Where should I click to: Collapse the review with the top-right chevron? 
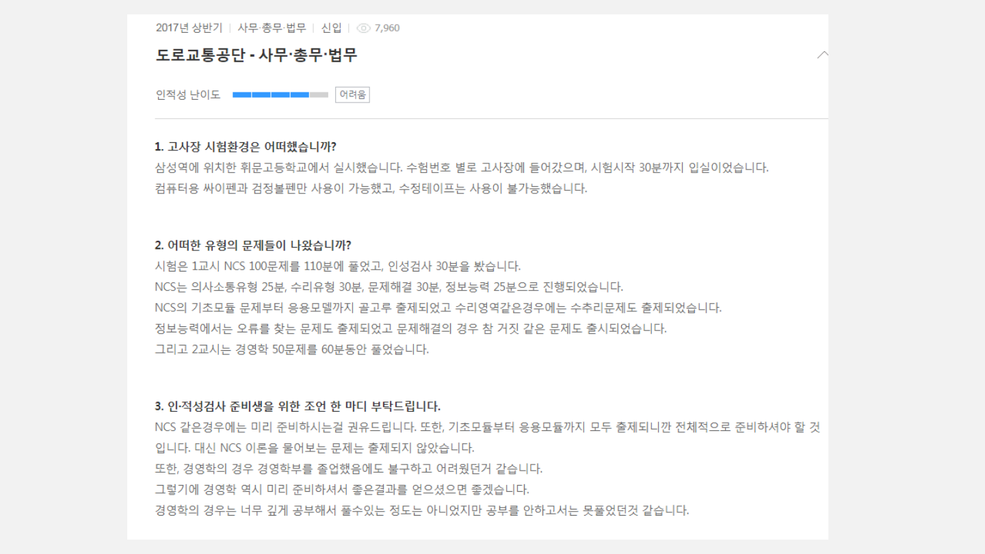pyautogui.click(x=823, y=55)
